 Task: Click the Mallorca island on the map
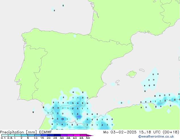132,74
